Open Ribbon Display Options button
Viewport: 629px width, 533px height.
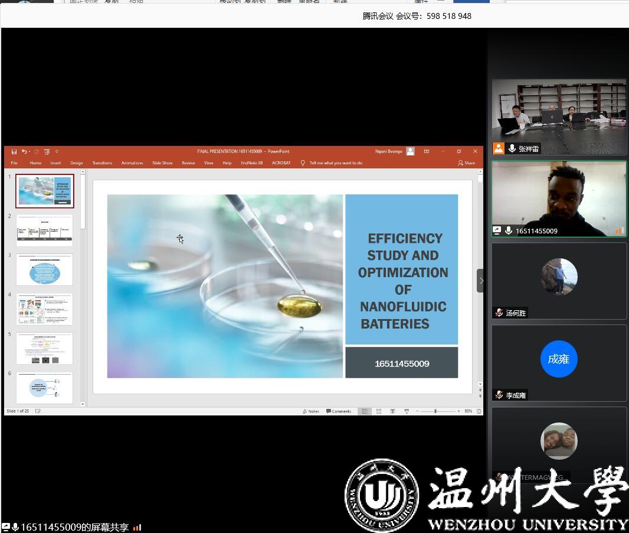[x=427, y=151]
